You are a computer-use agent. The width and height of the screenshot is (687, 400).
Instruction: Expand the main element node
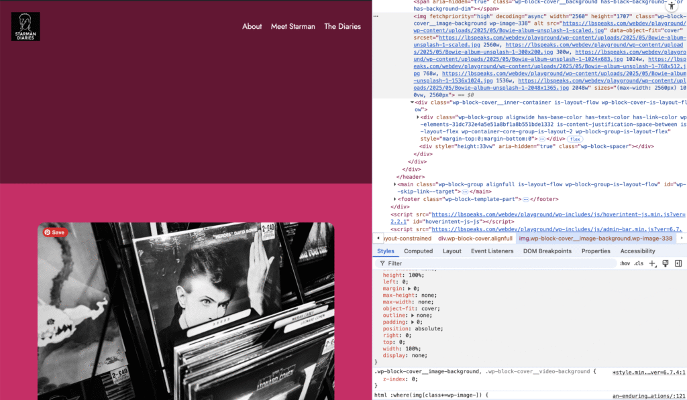pyautogui.click(x=395, y=184)
